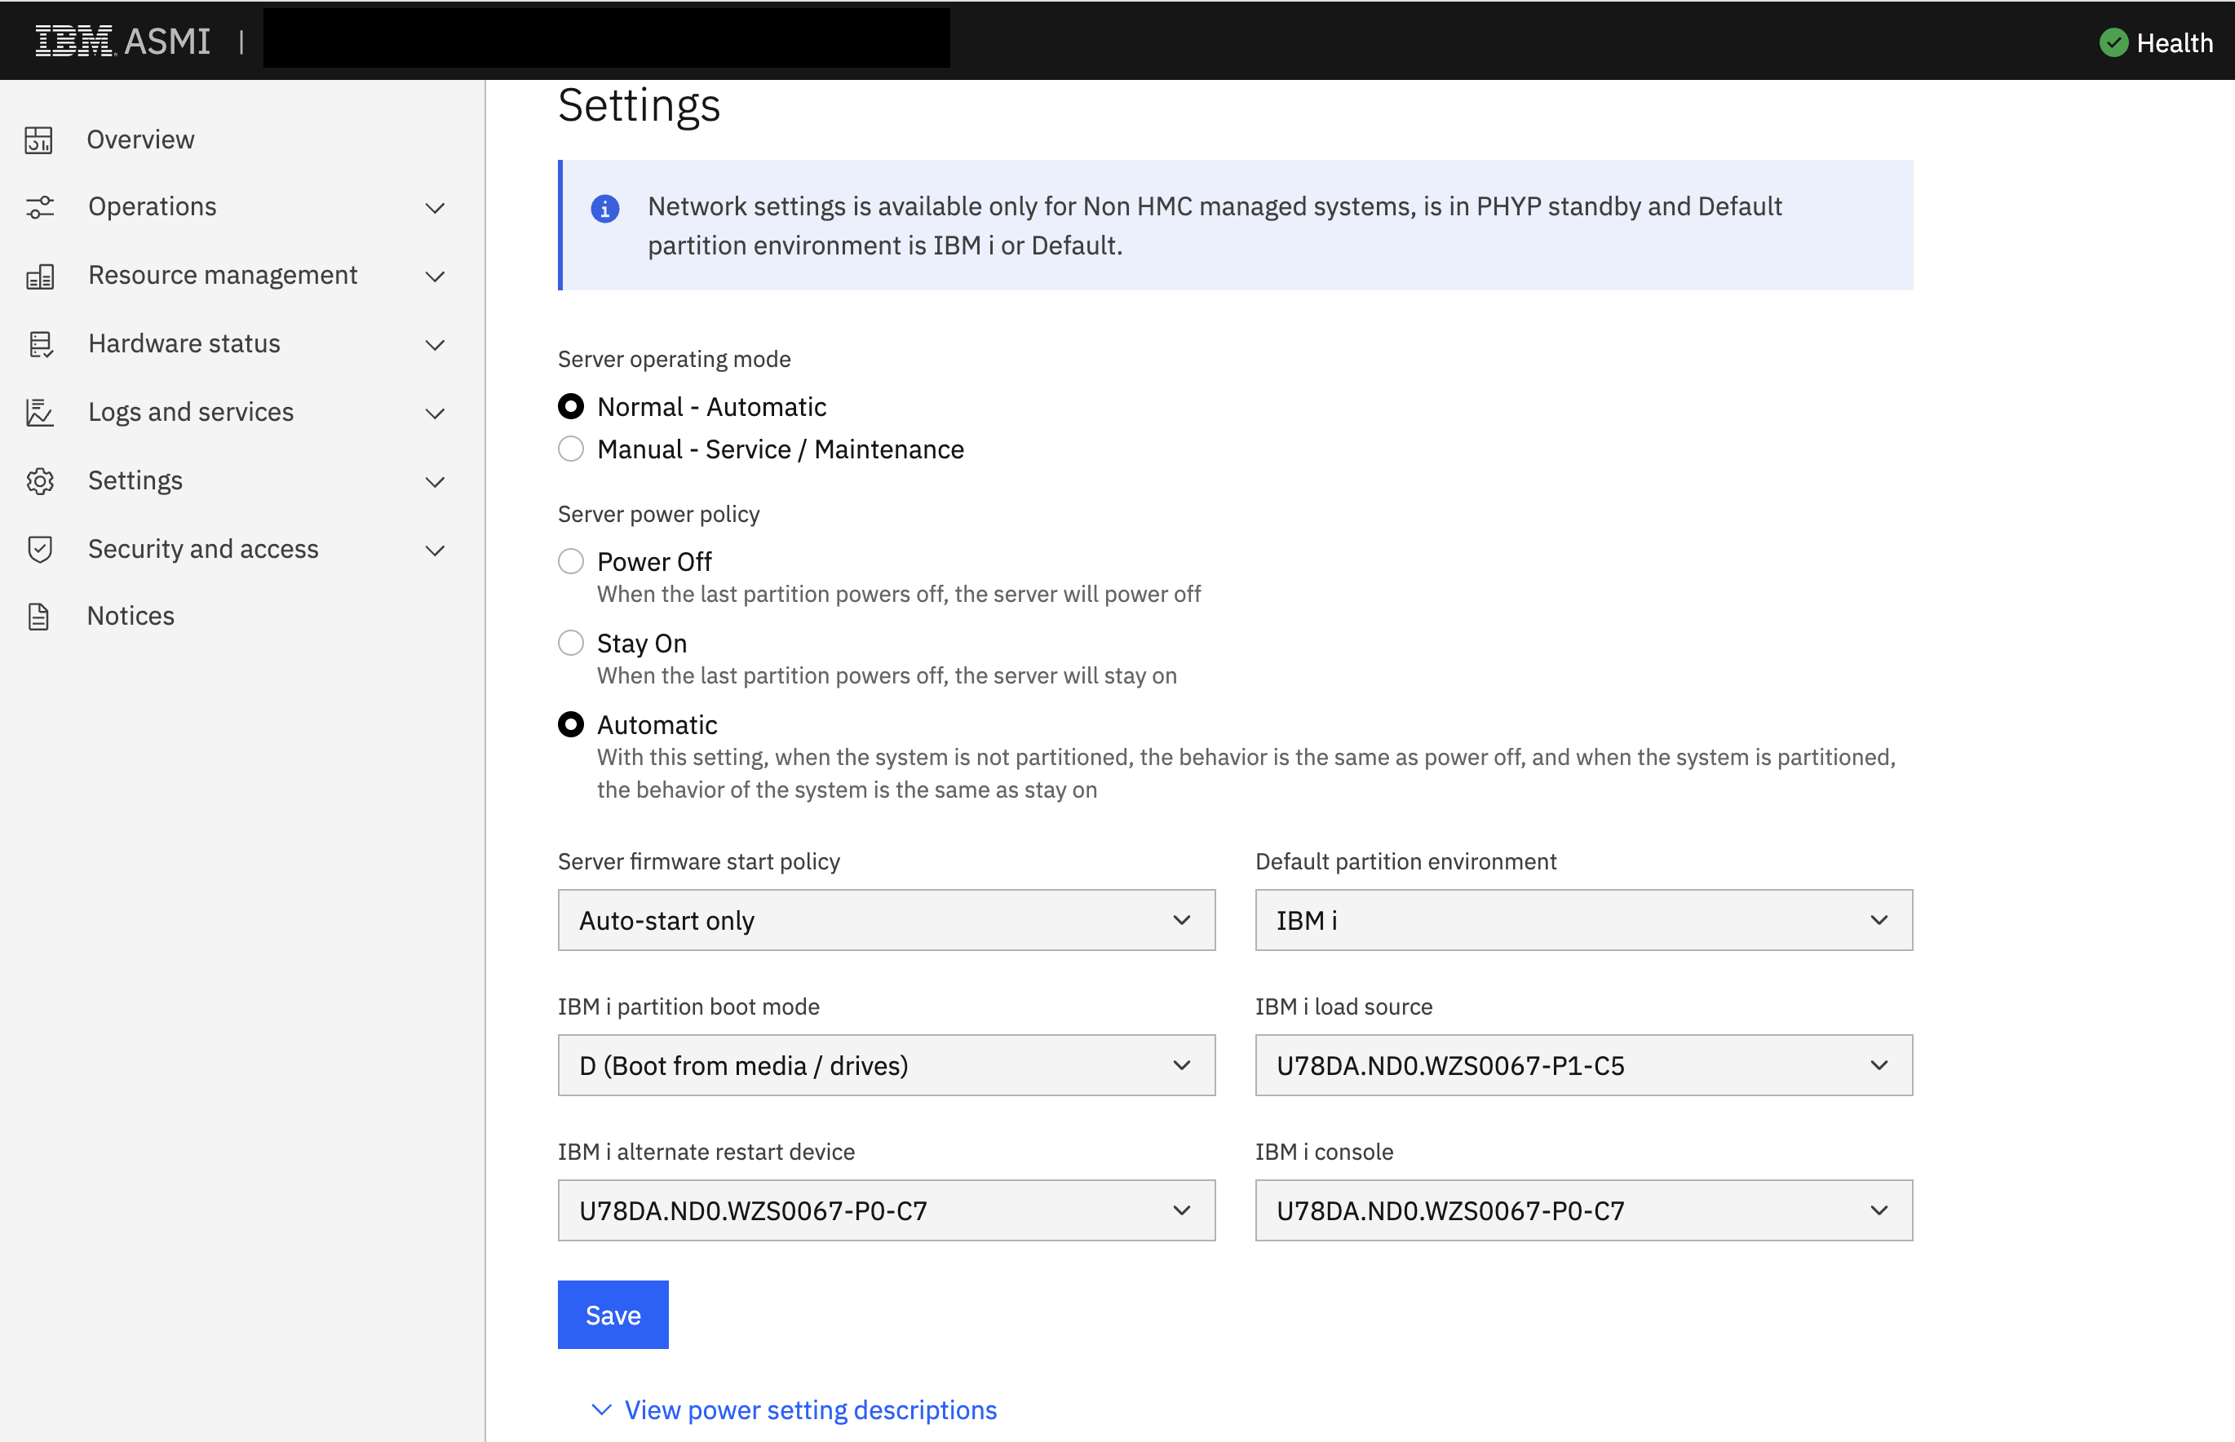Click the 'Server firmware start policy' label
This screenshot has height=1442, width=2235.
pos(699,861)
